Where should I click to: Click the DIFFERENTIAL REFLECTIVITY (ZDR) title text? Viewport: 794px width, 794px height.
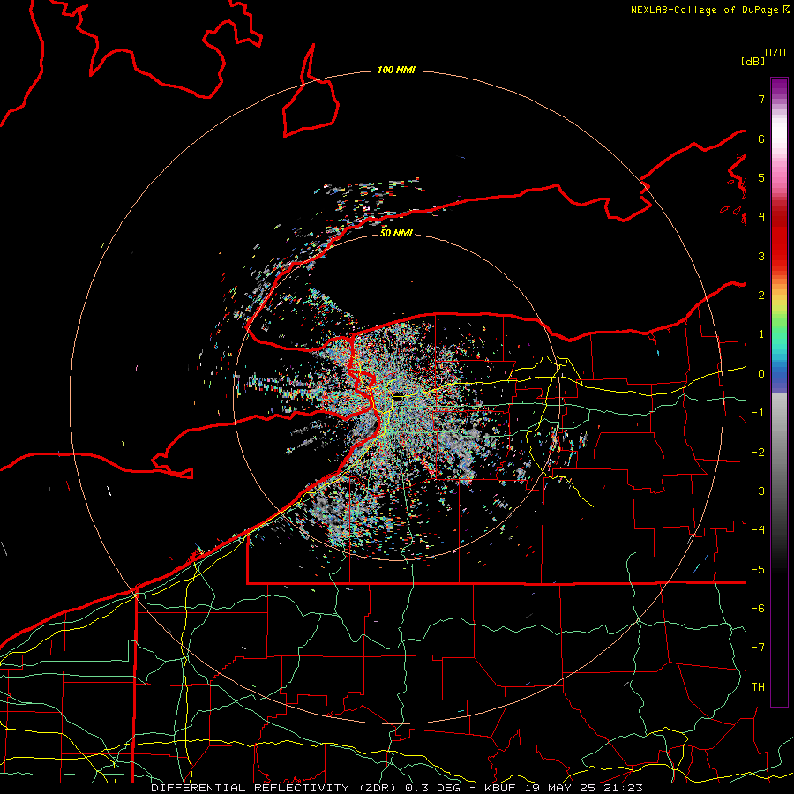coord(274,788)
